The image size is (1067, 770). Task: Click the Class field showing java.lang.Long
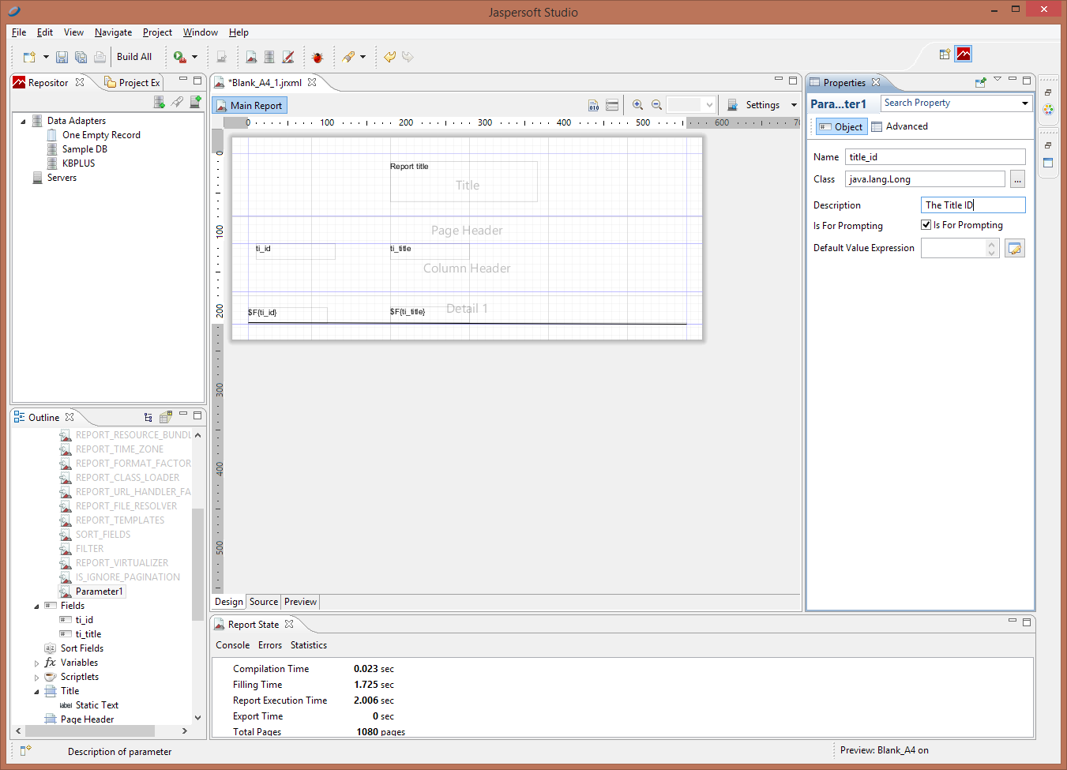pos(925,179)
